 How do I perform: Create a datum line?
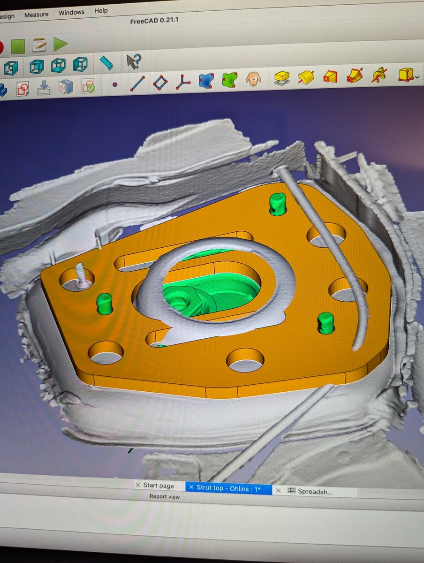point(137,84)
